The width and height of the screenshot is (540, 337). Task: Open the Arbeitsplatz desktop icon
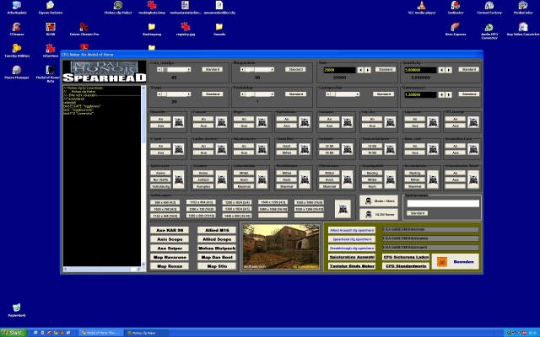point(17,8)
